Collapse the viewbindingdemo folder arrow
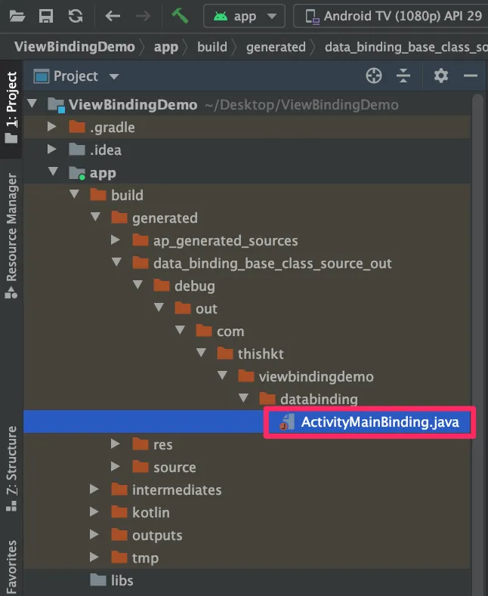This screenshot has width=488, height=596. point(223,376)
